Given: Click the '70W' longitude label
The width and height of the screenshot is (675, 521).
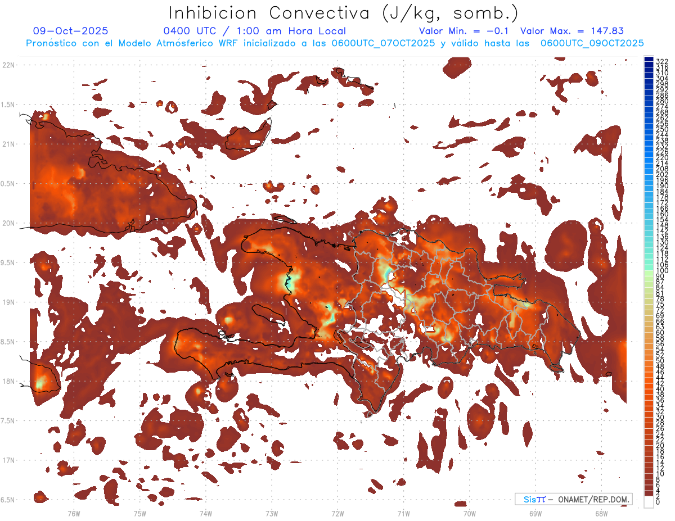Looking at the screenshot, I should (x=469, y=513).
